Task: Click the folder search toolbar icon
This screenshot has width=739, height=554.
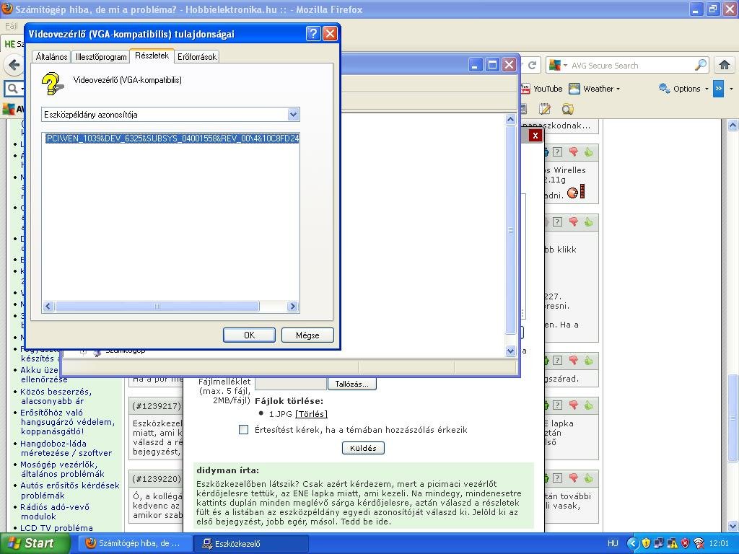Action: [x=567, y=110]
